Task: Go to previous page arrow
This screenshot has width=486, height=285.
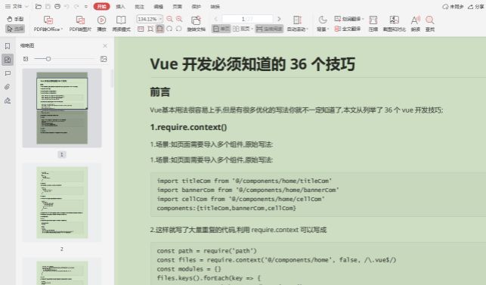Action: click(216, 19)
